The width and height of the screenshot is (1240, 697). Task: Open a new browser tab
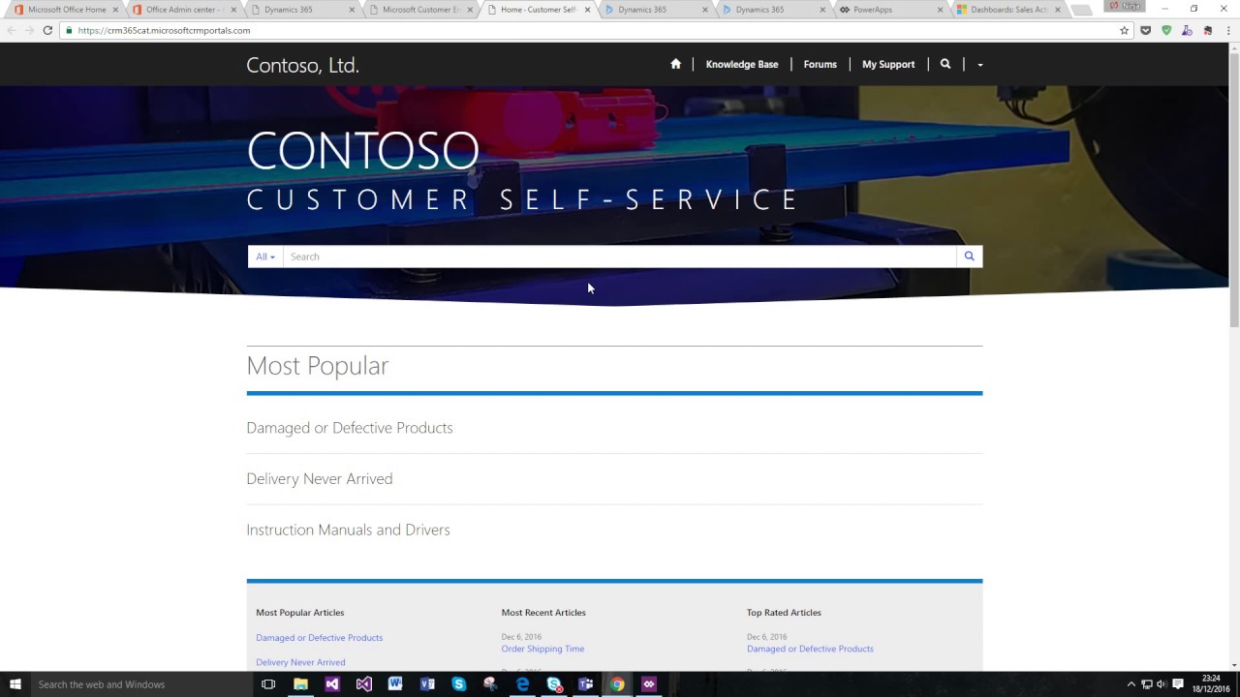1083,10
